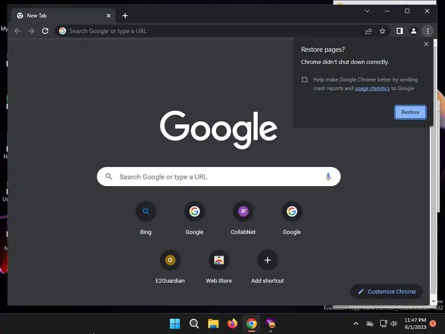This screenshot has height=334, width=445.
Task: Click the address bar input
Action: (210, 31)
